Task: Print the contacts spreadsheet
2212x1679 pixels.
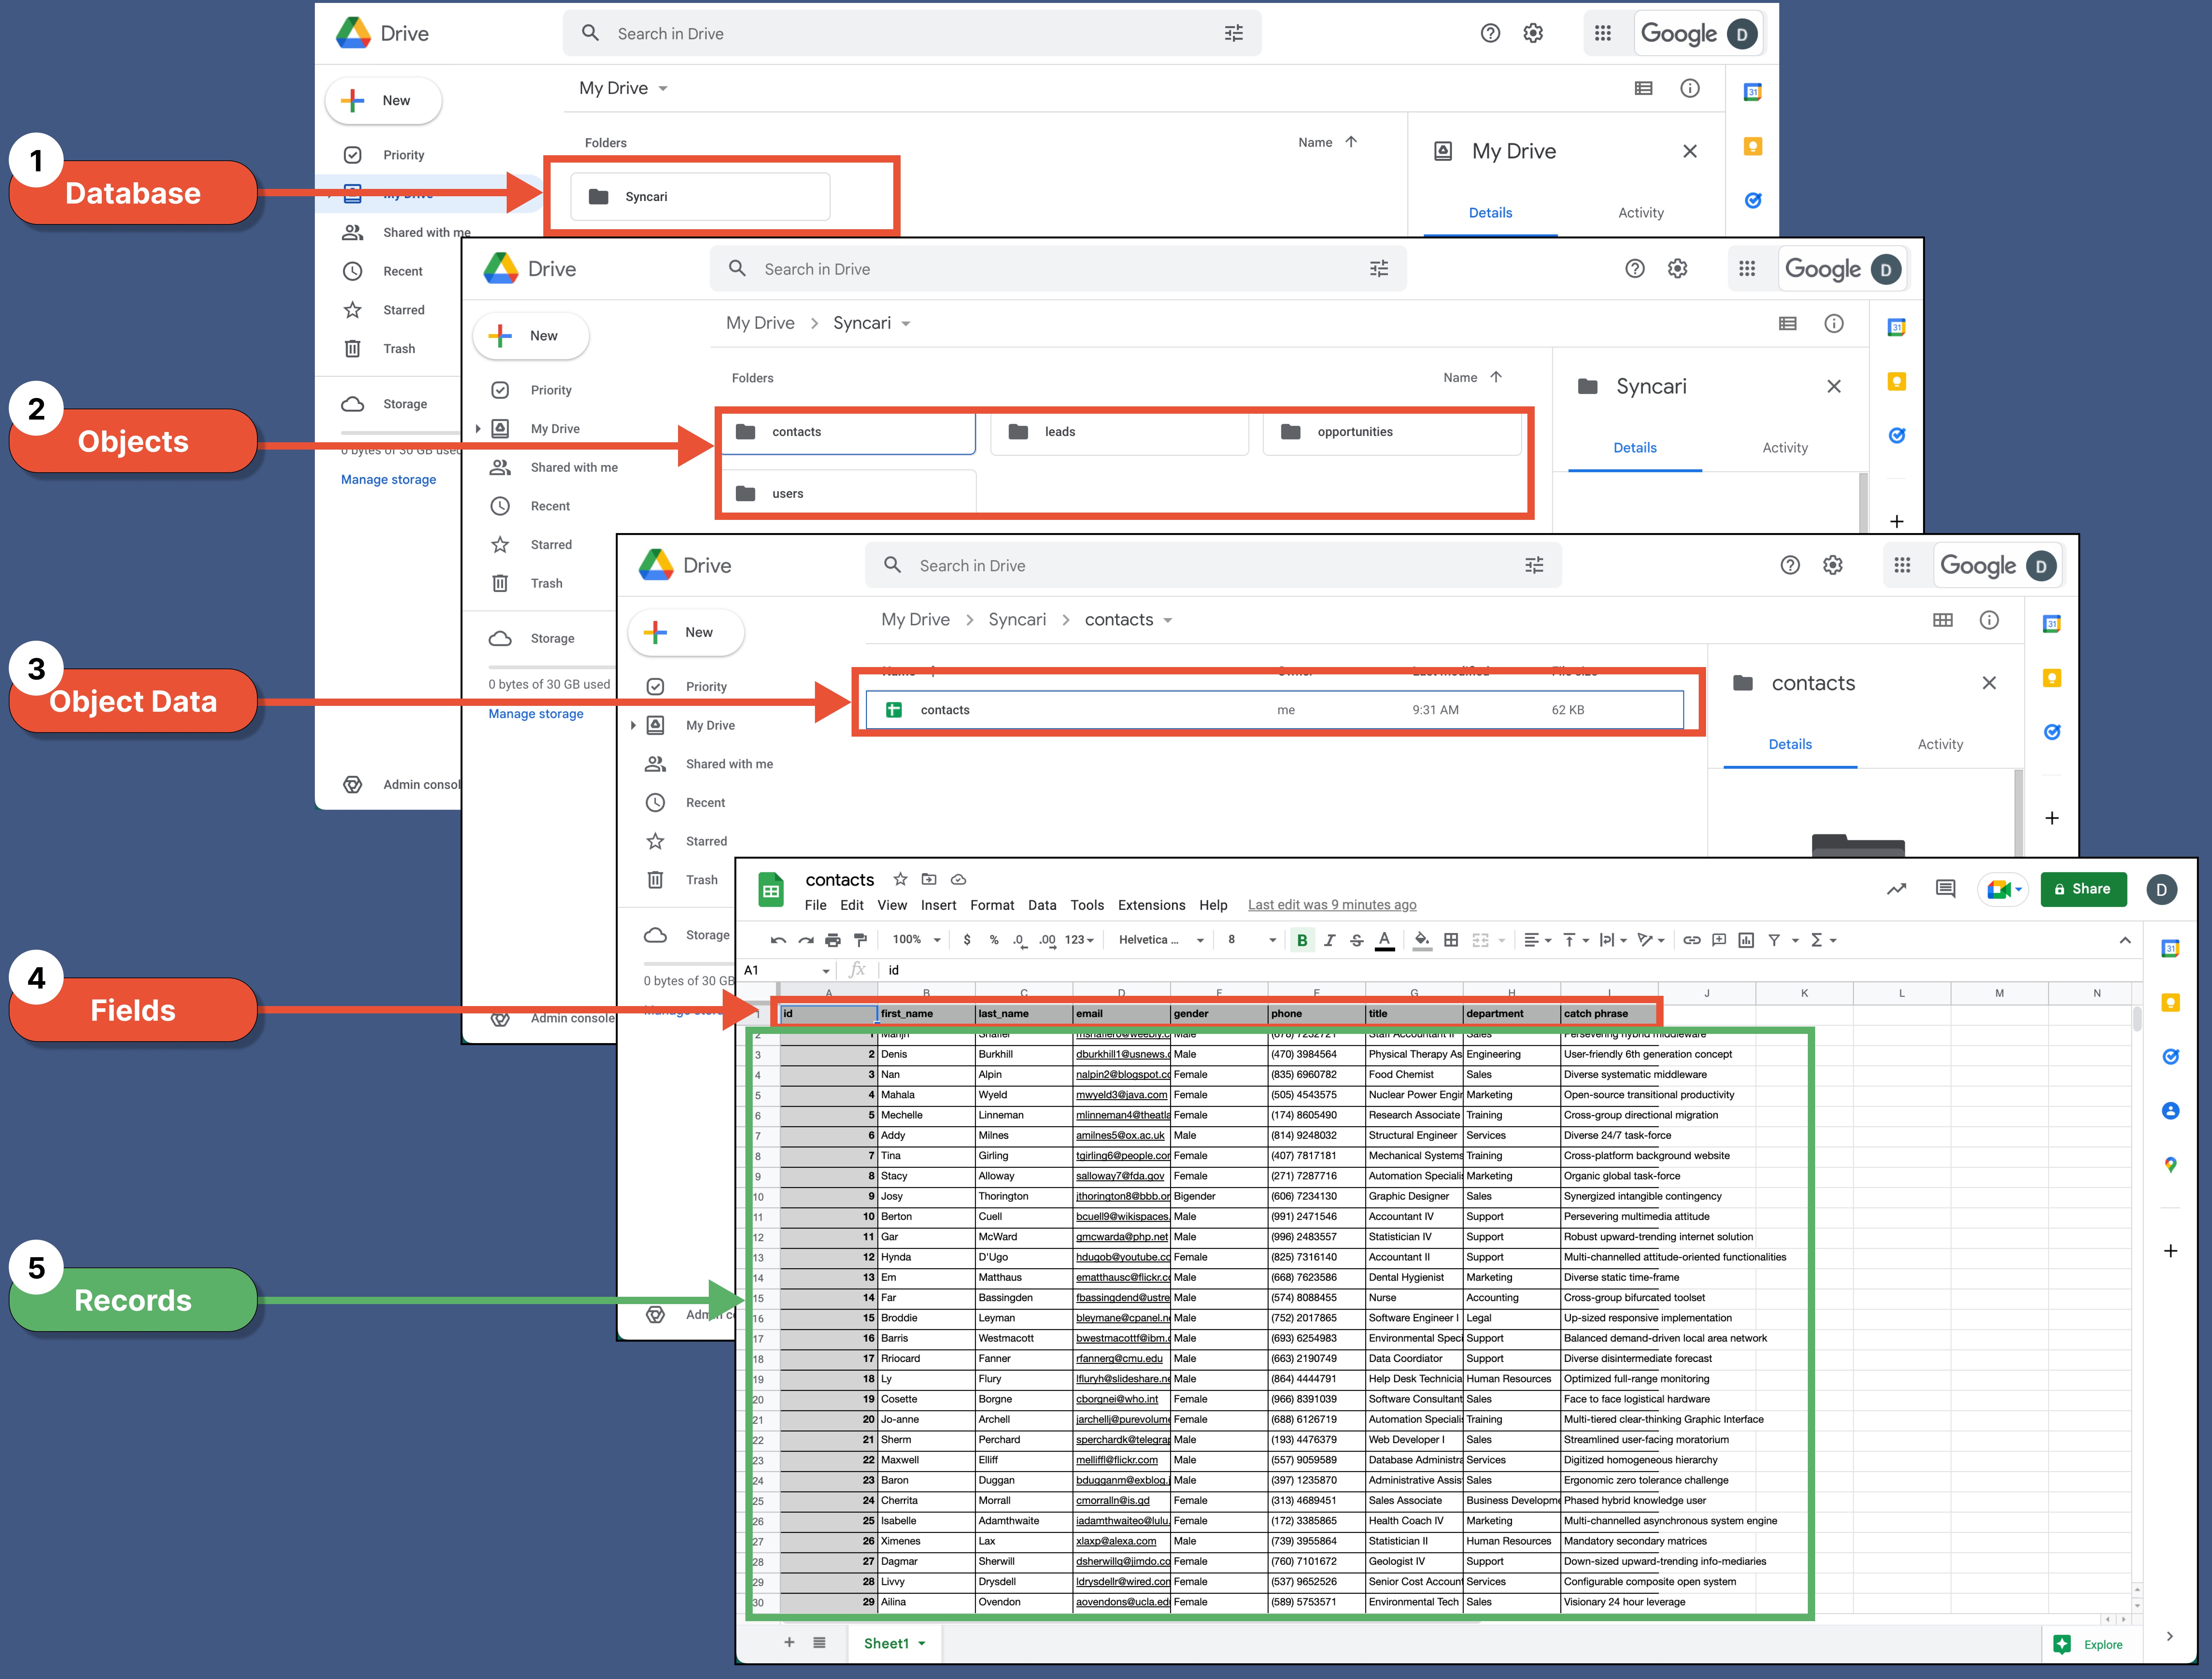Action: 833,940
